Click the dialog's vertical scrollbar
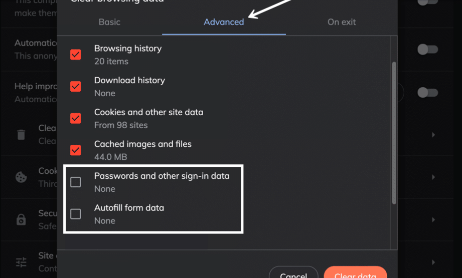The image size is (462, 278). click(394, 133)
